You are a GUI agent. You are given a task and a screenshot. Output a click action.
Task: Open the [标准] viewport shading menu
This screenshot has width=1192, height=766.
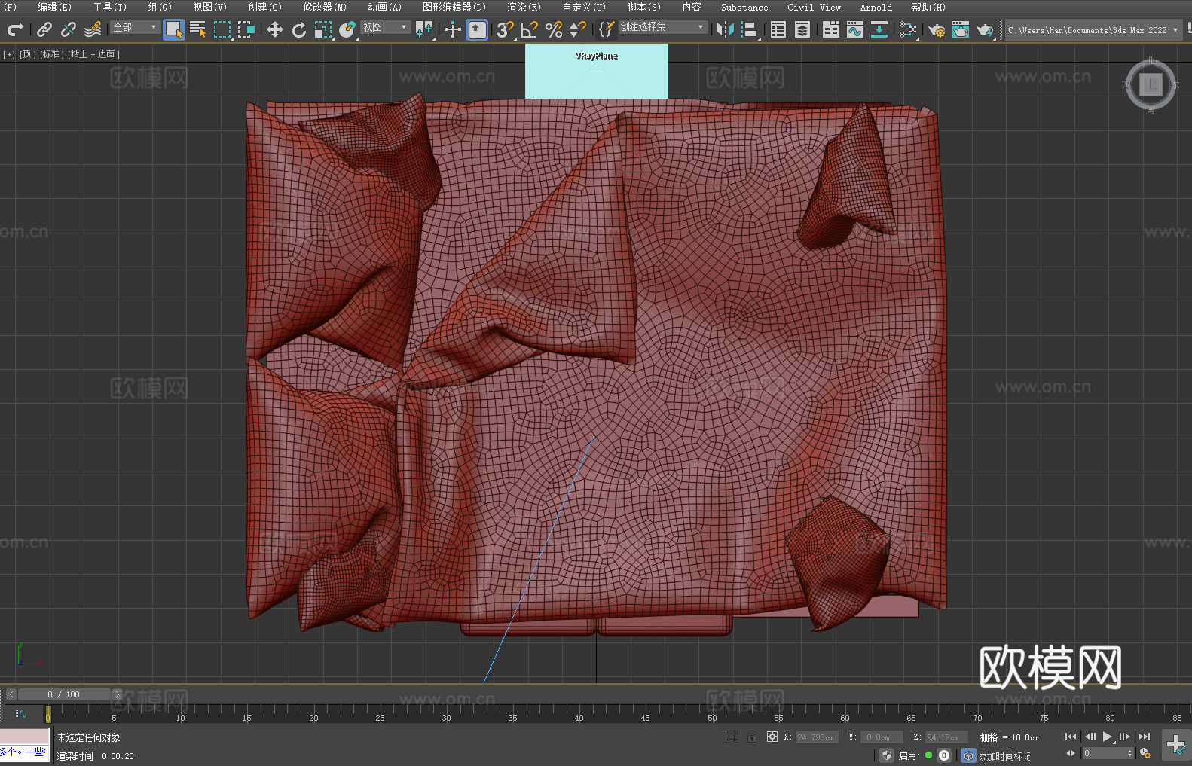pyautogui.click(x=51, y=54)
